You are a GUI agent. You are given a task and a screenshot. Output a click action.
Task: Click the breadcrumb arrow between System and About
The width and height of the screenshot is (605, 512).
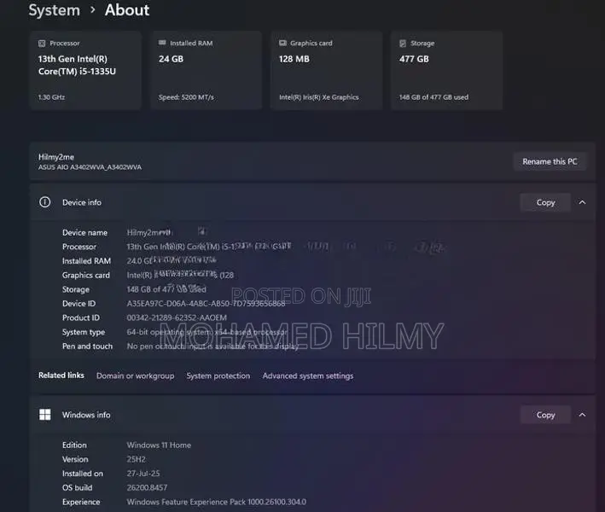pos(93,10)
